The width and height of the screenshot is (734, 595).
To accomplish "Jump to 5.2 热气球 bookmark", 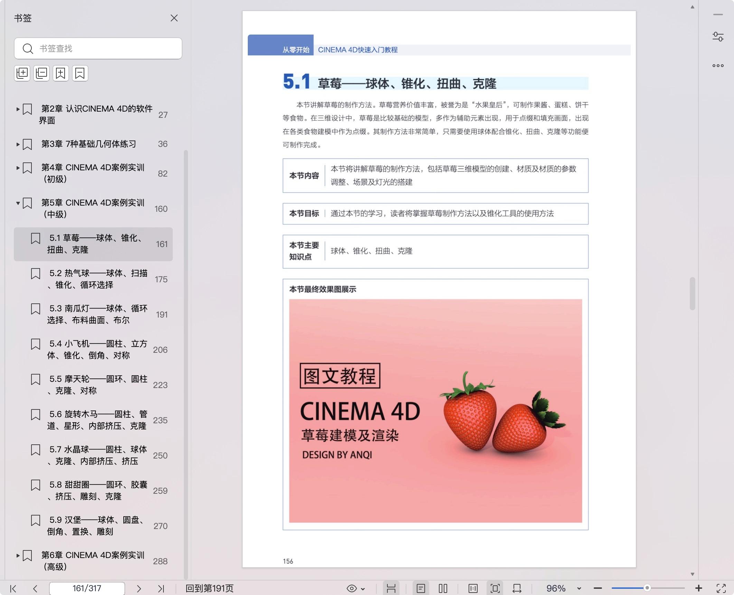I will point(97,279).
